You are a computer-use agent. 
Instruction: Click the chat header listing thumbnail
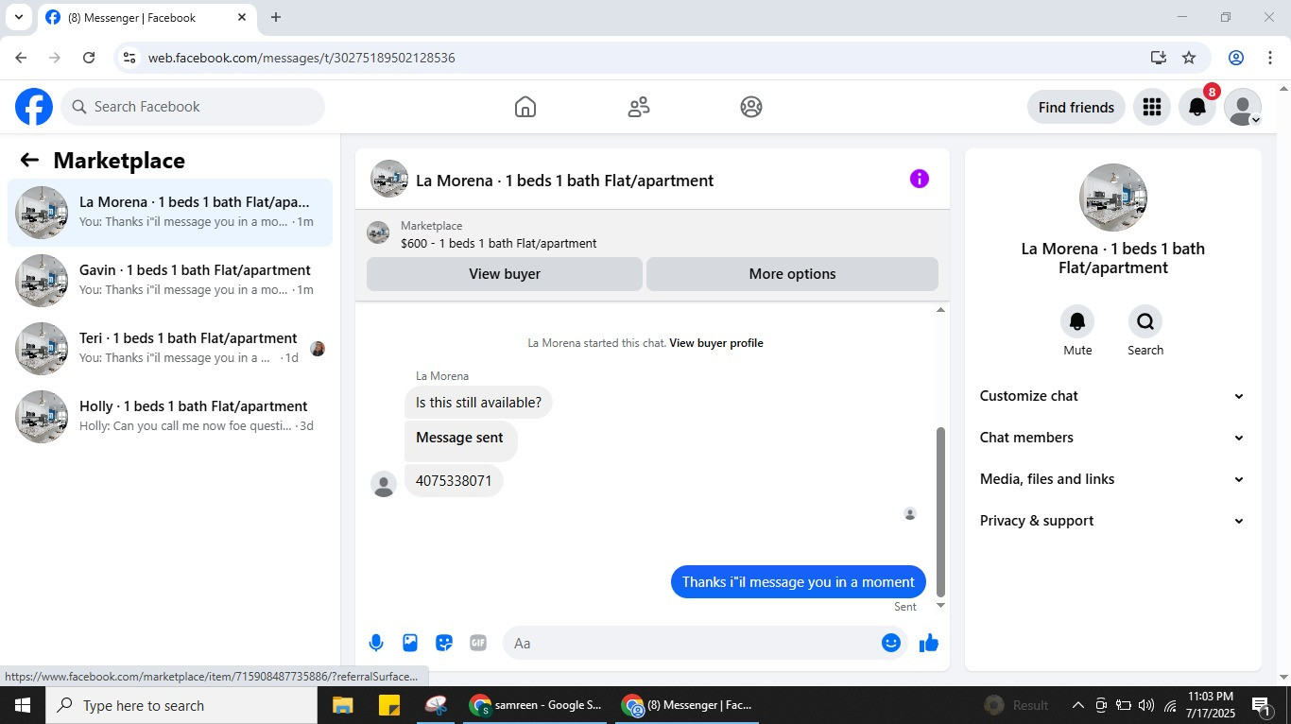[x=389, y=179]
